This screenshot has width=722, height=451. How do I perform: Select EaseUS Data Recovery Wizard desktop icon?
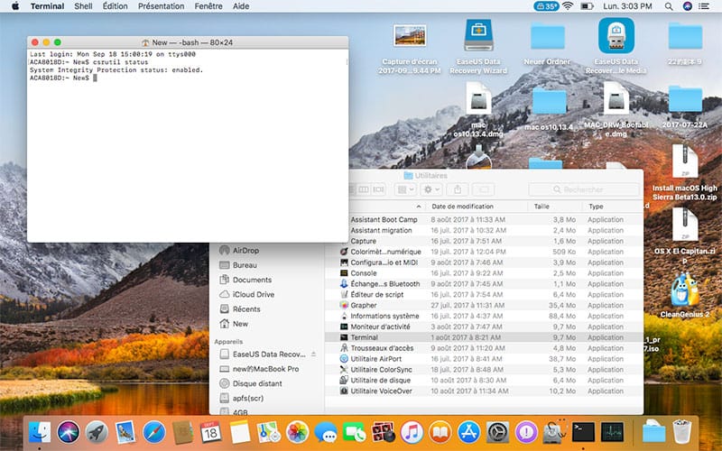pos(478,46)
